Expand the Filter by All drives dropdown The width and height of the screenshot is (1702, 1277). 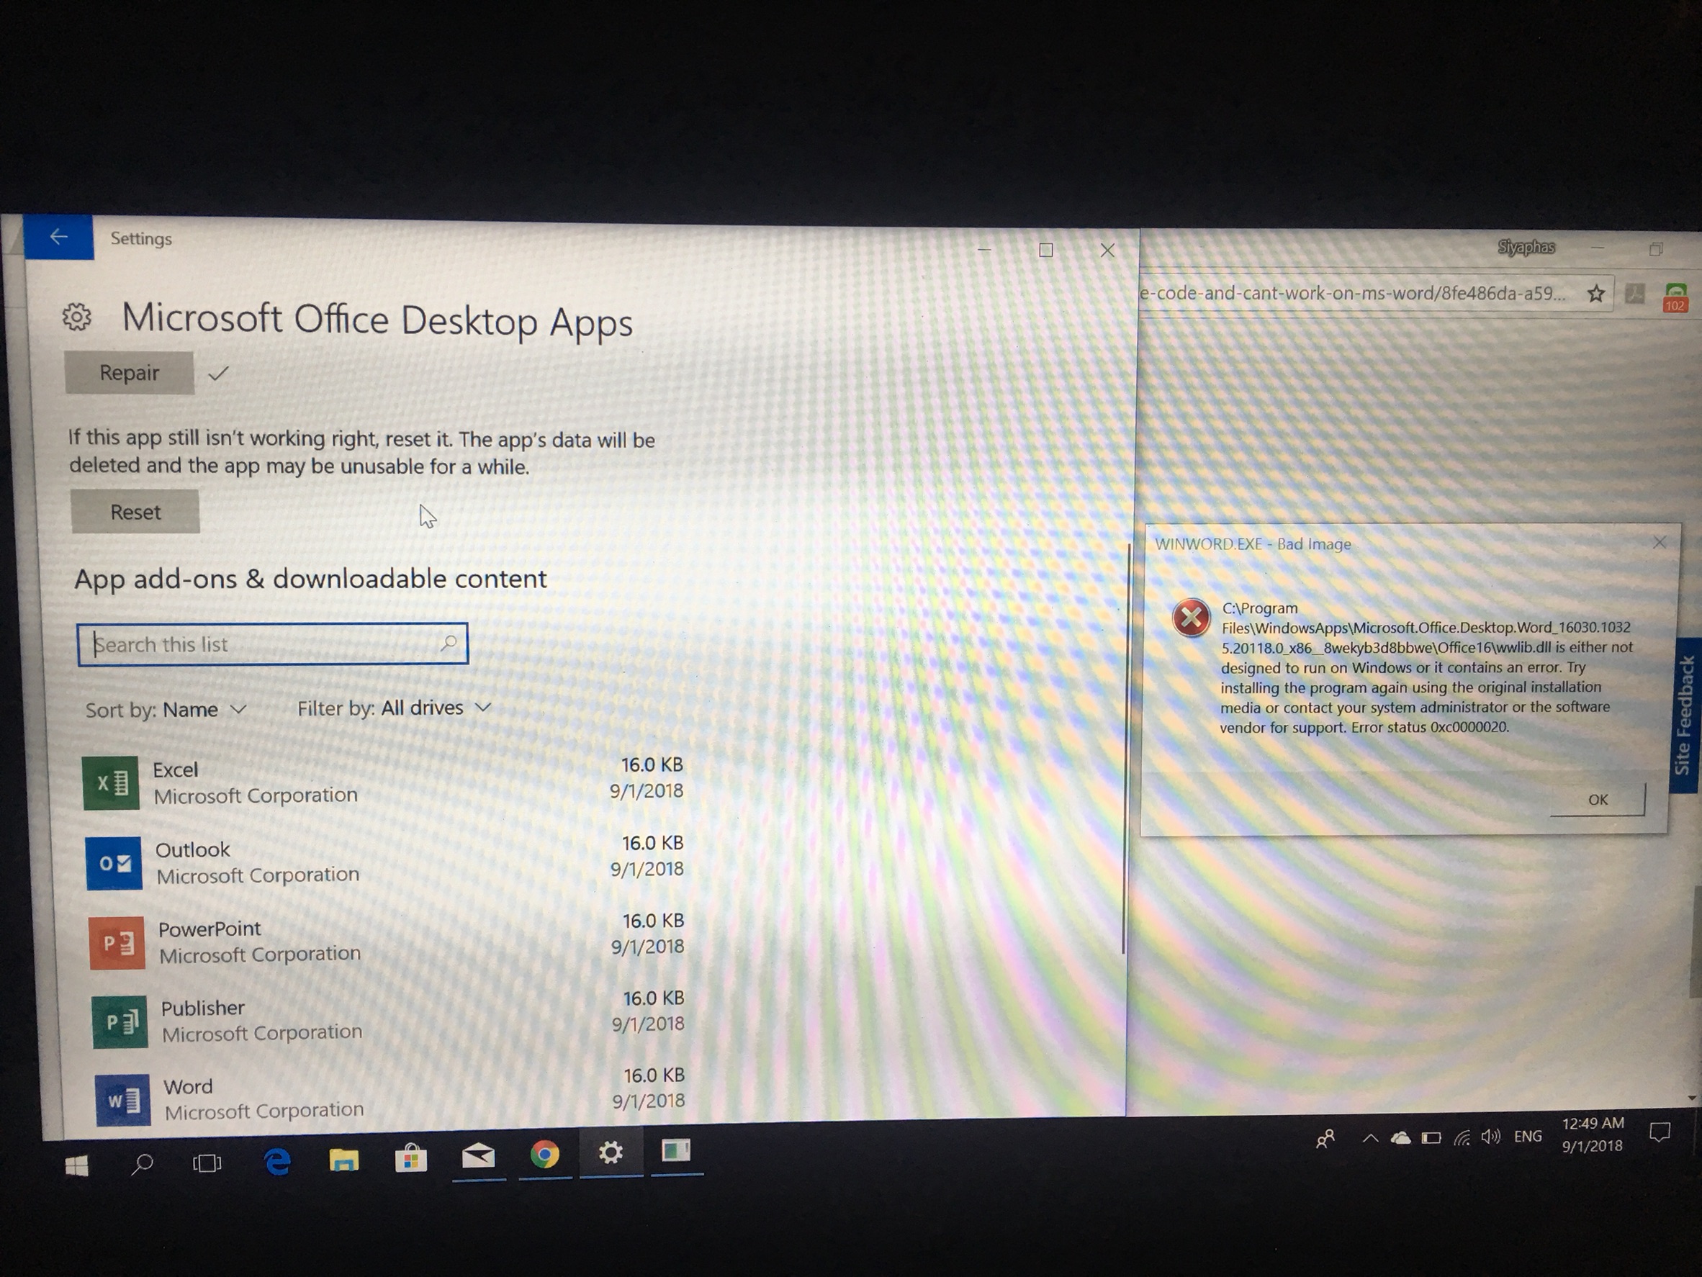[394, 708]
